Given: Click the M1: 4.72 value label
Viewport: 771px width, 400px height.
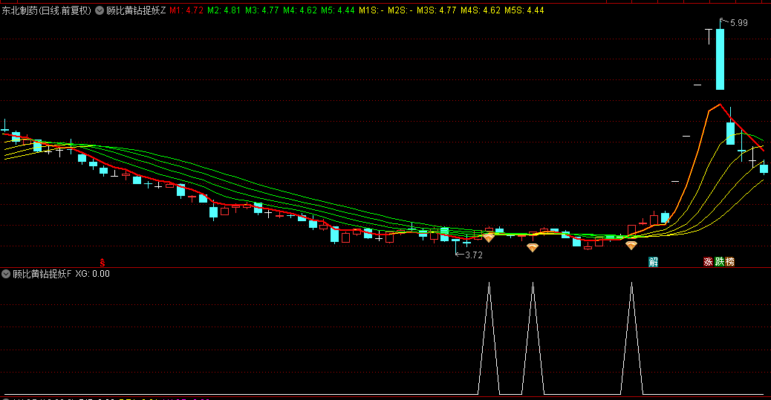Looking at the screenshot, I should pos(186,11).
